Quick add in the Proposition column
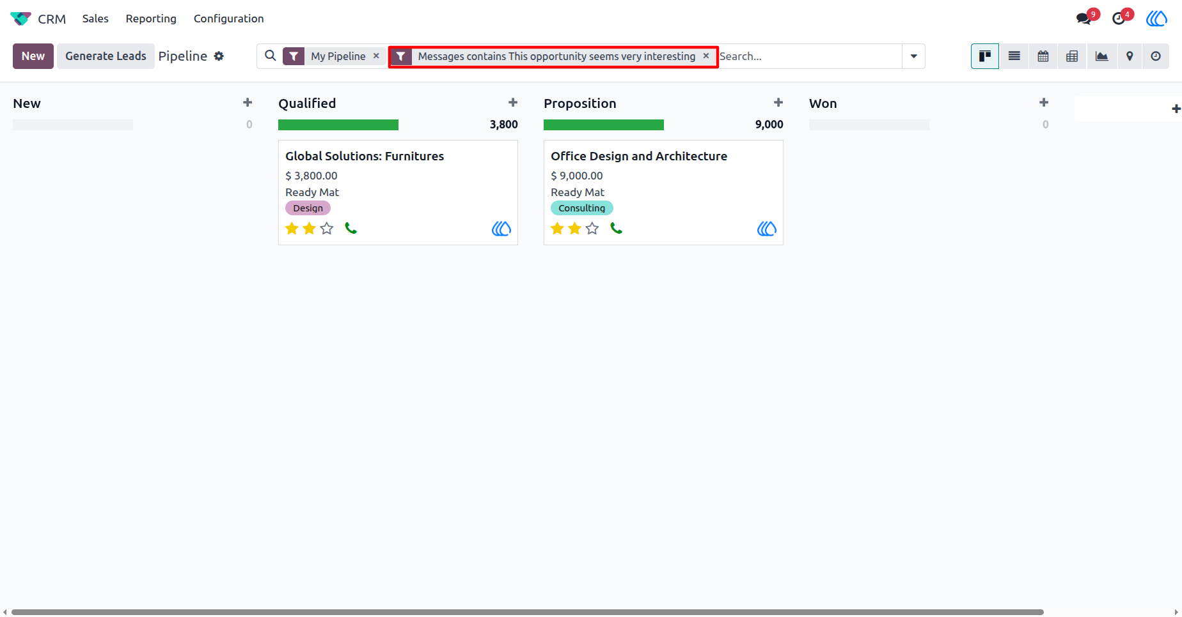The image size is (1182, 617). coord(778,103)
